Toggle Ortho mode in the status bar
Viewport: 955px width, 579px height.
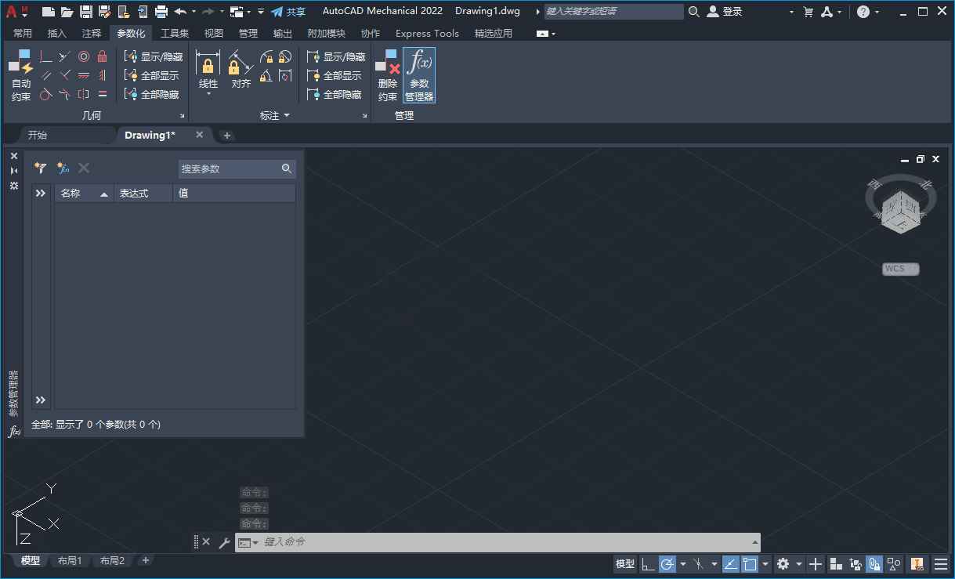(648, 564)
